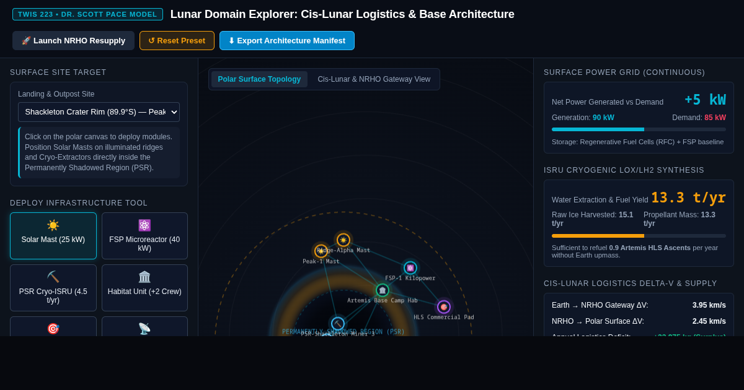This screenshot has height=390, width=744.
Task: Click the PSR-Shackleton Miner pickaxe node
Action: click(x=338, y=324)
